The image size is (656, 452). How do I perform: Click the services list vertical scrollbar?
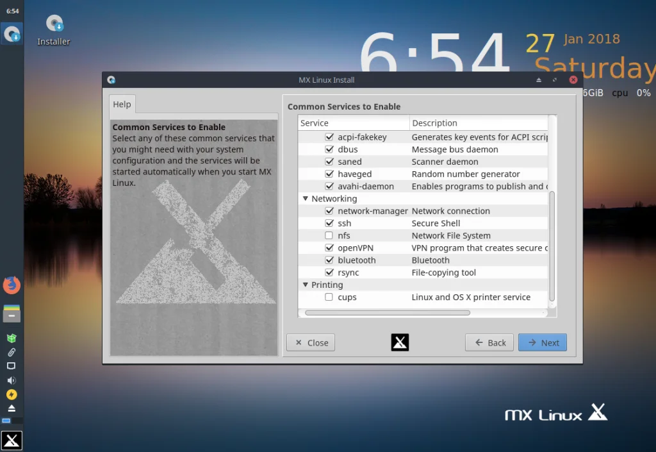coord(552,246)
